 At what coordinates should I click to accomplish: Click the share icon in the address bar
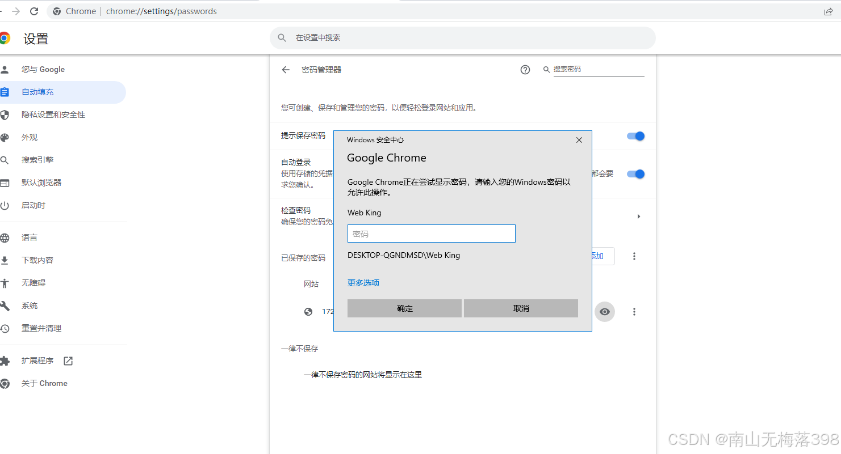(x=829, y=11)
